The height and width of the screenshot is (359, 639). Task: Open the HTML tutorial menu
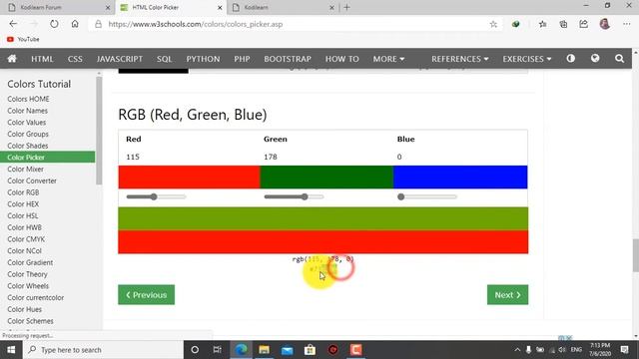click(x=42, y=59)
